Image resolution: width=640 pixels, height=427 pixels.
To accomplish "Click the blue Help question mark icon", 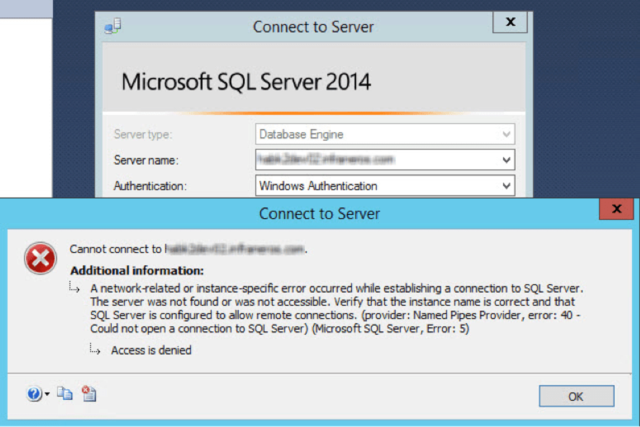I will pyautogui.click(x=34, y=394).
